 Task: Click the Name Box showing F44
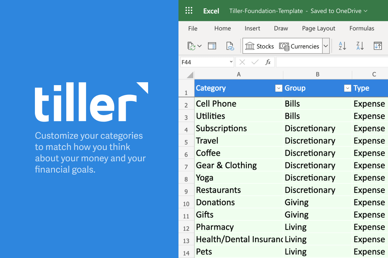click(207, 62)
